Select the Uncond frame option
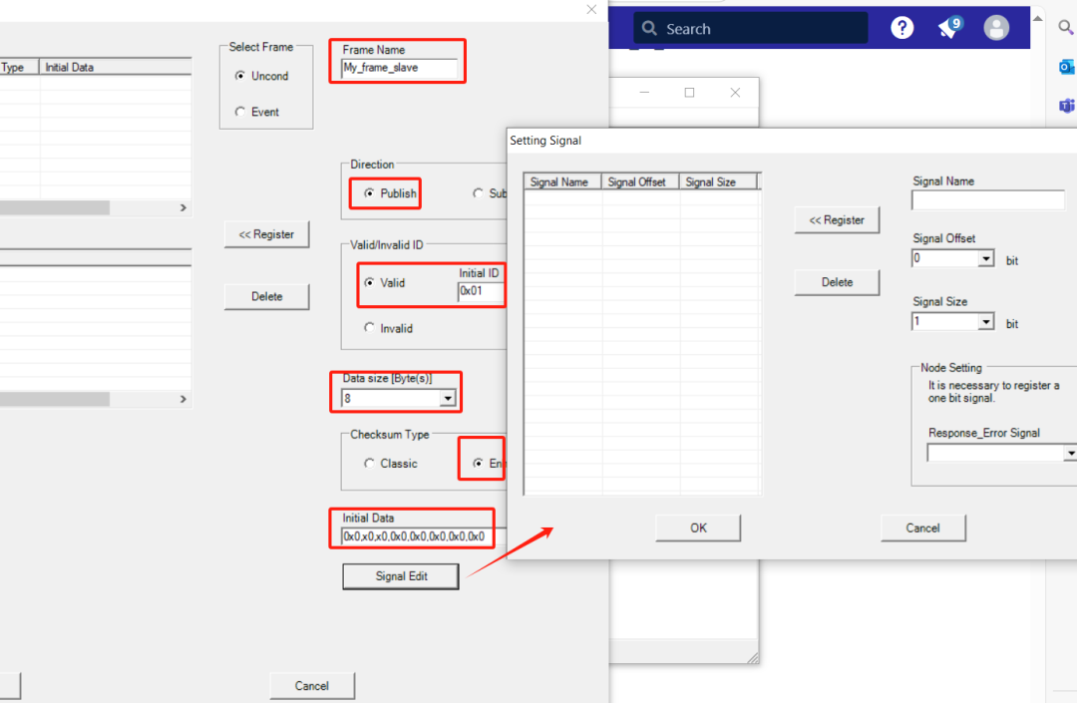The width and height of the screenshot is (1077, 703). 239,76
